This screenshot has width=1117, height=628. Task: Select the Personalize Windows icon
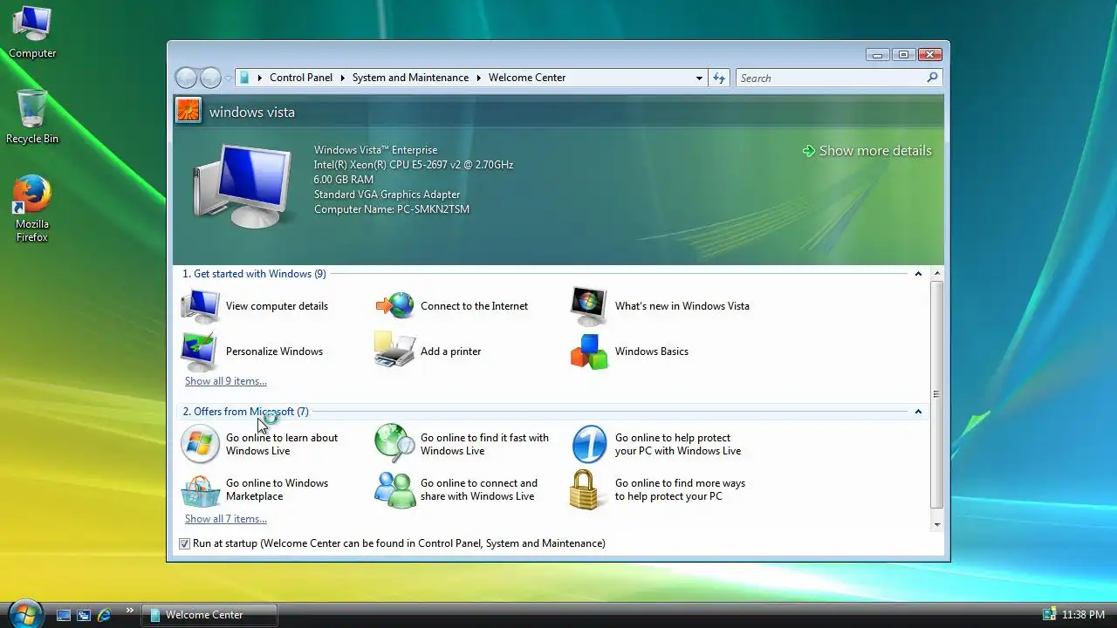pyautogui.click(x=200, y=352)
